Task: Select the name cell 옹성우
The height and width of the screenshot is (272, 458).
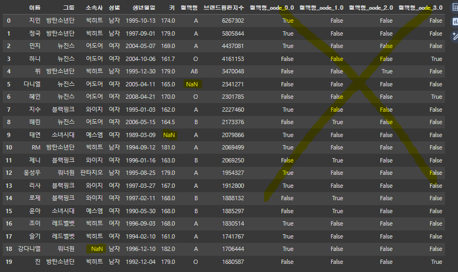Action: (x=32, y=173)
